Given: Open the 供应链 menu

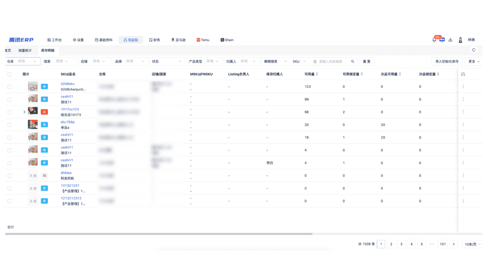Looking at the screenshot, I should tap(131, 40).
